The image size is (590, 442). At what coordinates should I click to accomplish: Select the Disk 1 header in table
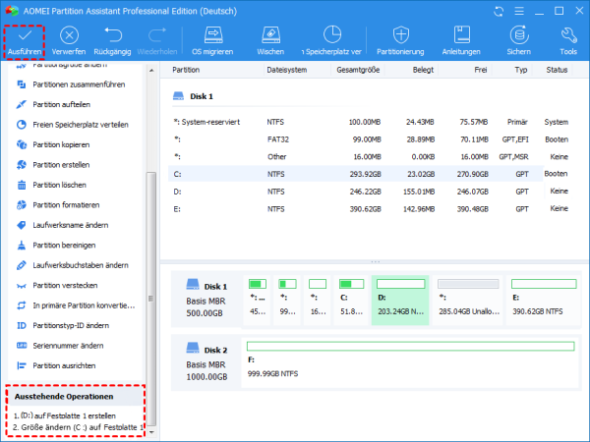193,96
